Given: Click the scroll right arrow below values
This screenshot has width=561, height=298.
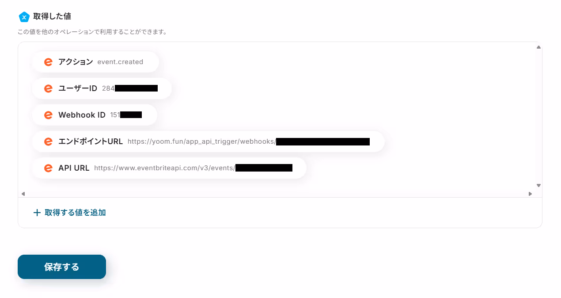Looking at the screenshot, I should pyautogui.click(x=530, y=194).
